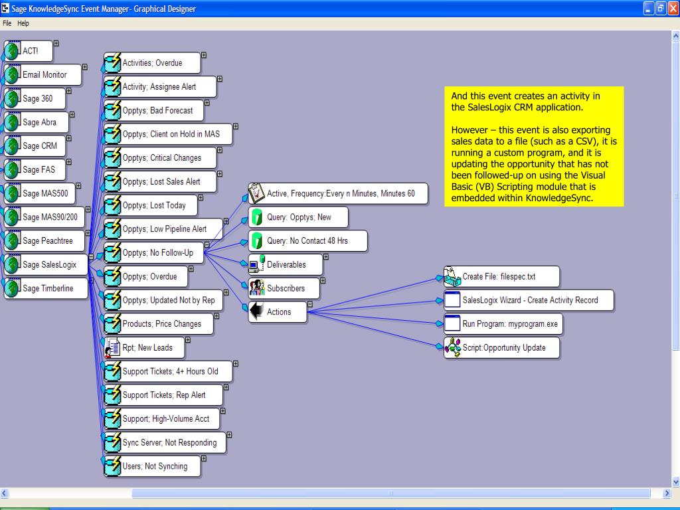Click the Sage MAS500 globe icon

click(13, 193)
